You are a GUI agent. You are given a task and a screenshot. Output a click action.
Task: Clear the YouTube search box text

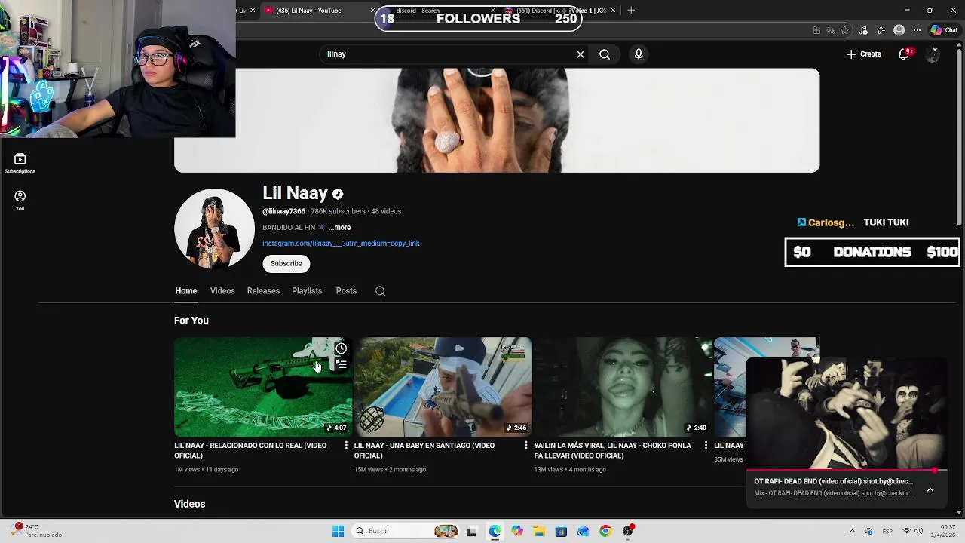(581, 54)
